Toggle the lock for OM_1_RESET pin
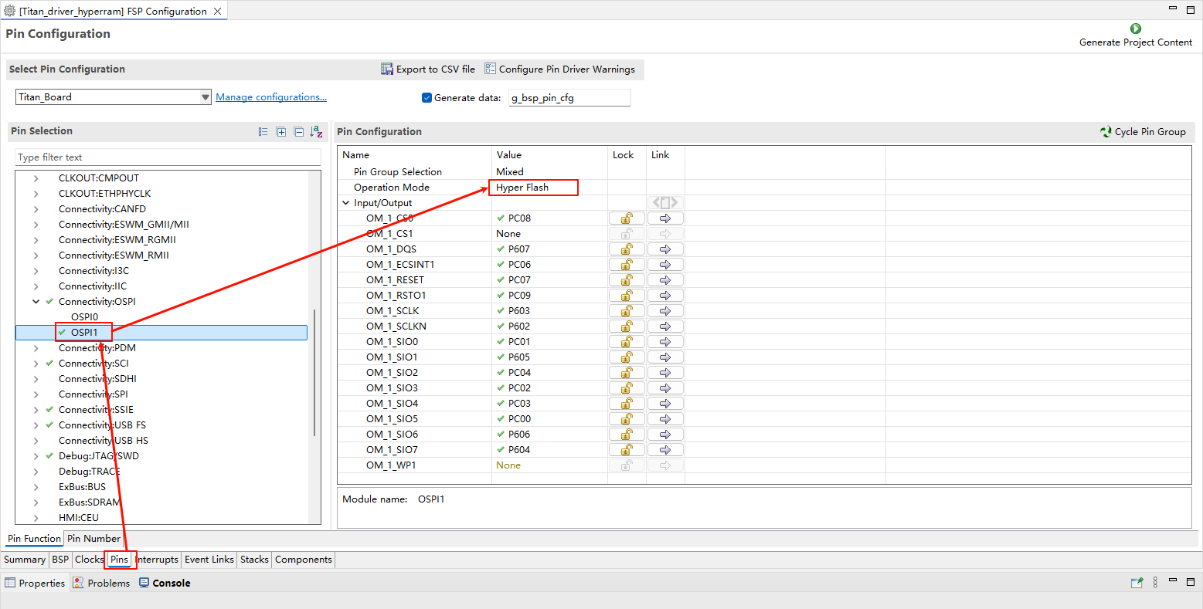1203x609 pixels. click(627, 280)
